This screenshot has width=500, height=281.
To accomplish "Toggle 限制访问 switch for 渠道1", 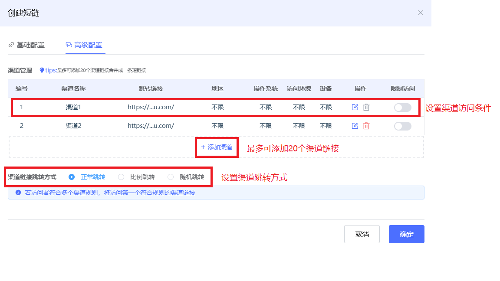I will pyautogui.click(x=402, y=108).
